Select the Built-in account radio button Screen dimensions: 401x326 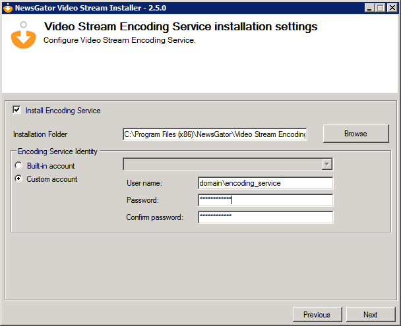click(18, 165)
